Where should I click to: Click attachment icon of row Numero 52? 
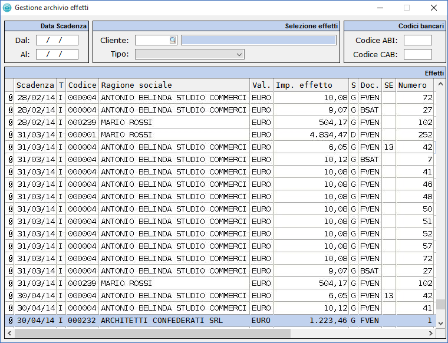(x=10, y=233)
